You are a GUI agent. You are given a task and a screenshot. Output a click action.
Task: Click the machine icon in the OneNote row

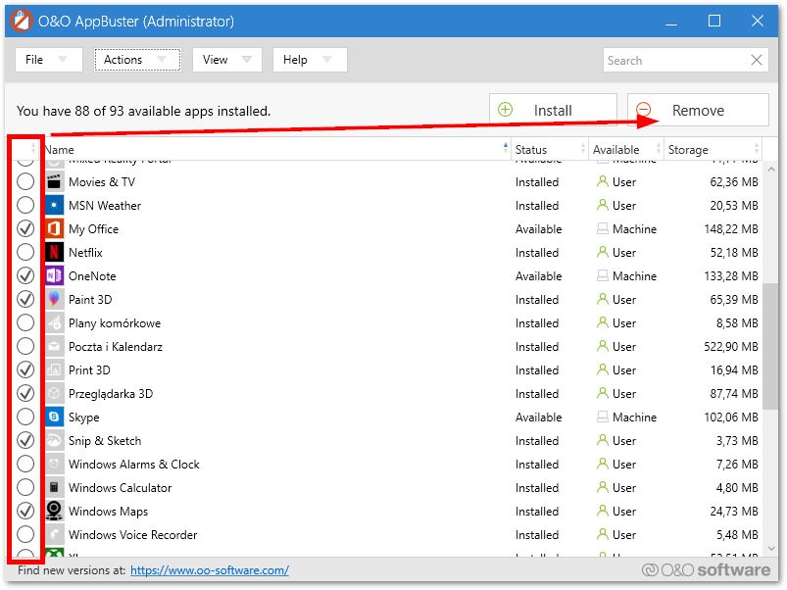(x=603, y=276)
